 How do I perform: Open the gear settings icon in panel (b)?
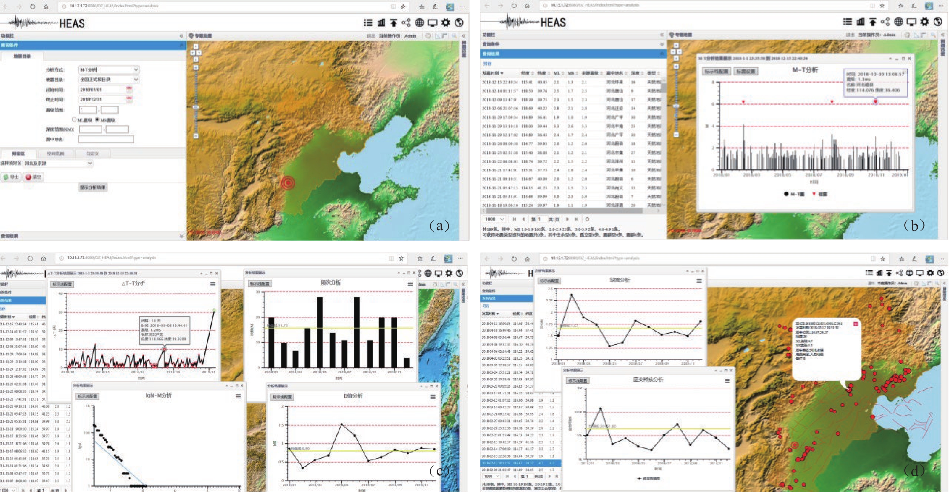924,22
